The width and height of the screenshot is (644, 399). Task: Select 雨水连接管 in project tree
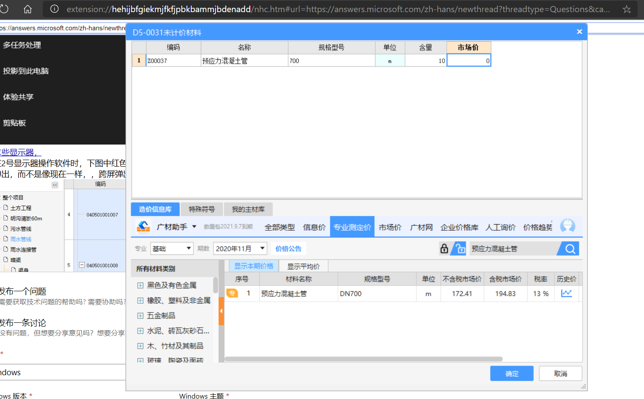tap(23, 249)
